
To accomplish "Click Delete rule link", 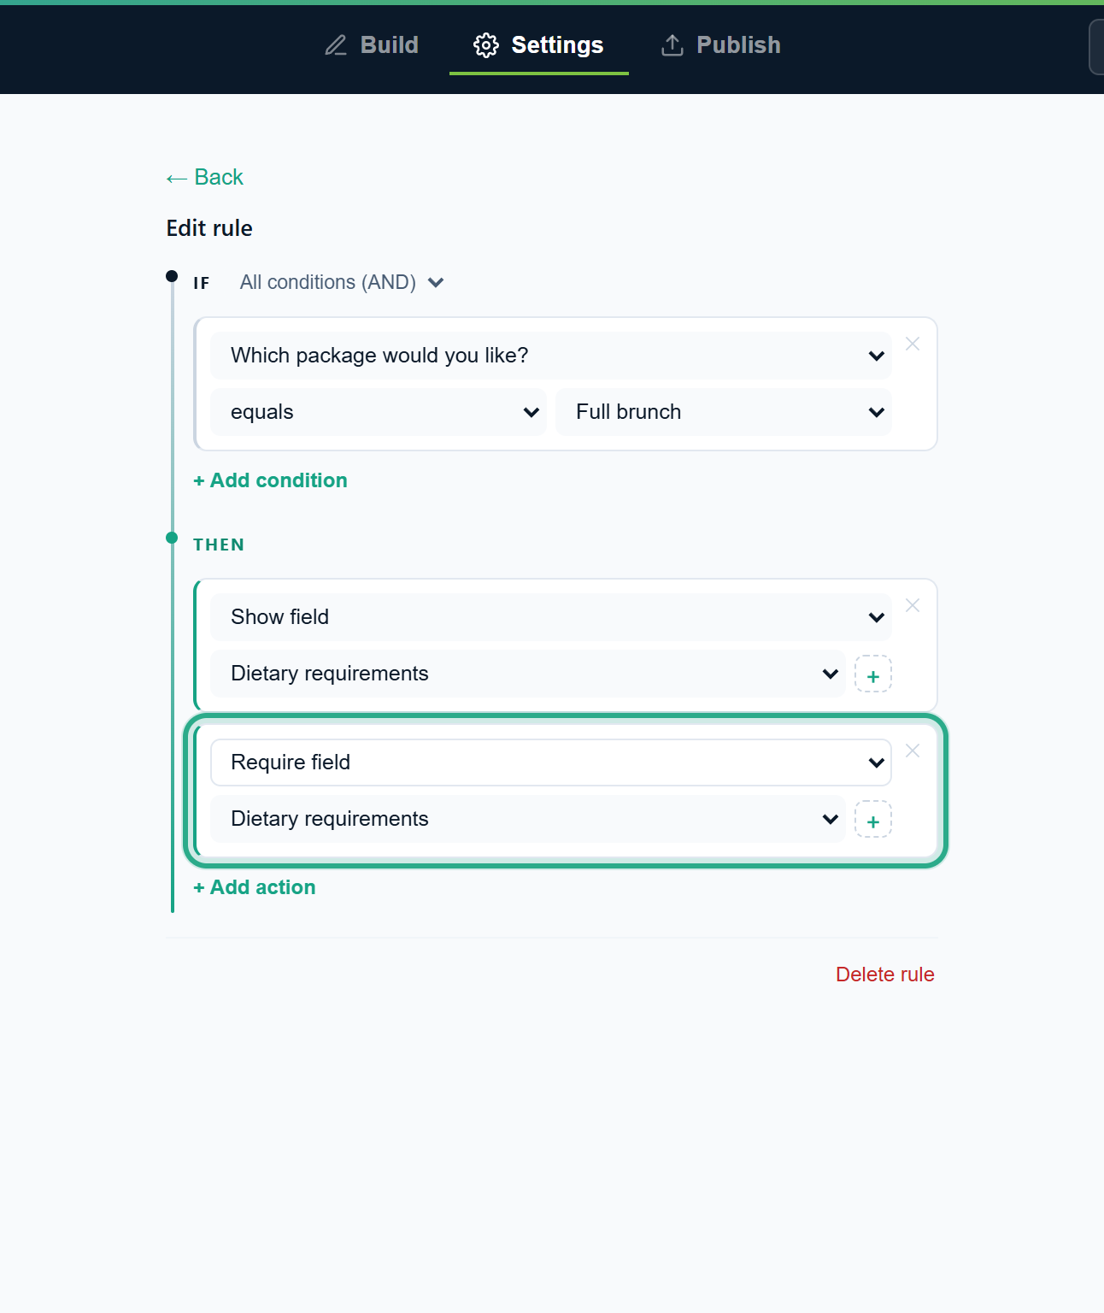I will (x=885, y=974).
